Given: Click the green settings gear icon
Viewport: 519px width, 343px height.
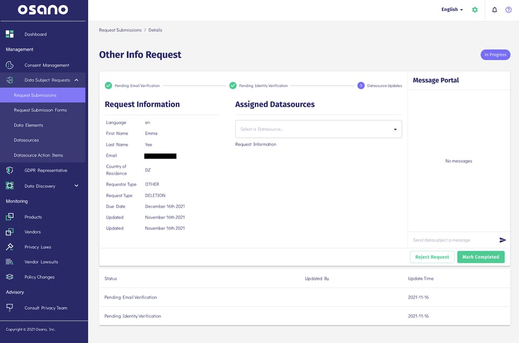Looking at the screenshot, I should pos(475,10).
